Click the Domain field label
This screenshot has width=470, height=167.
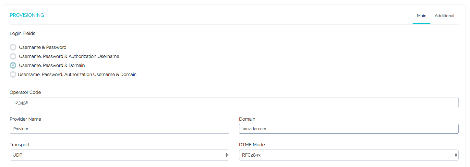247,119
